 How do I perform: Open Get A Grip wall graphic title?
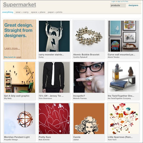pos(17,96)
